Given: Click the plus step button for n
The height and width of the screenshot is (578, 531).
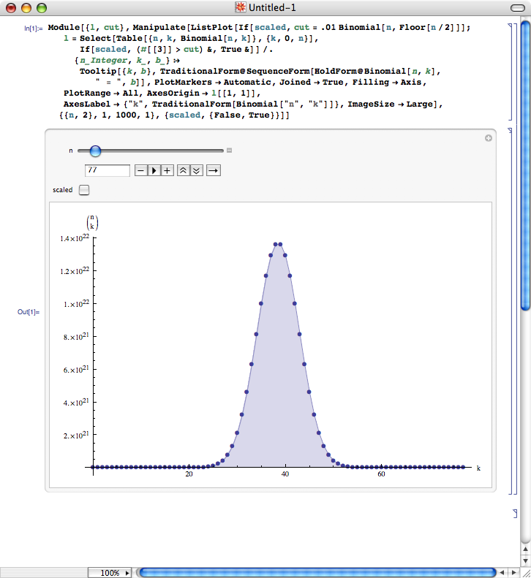Looking at the screenshot, I should tap(167, 170).
